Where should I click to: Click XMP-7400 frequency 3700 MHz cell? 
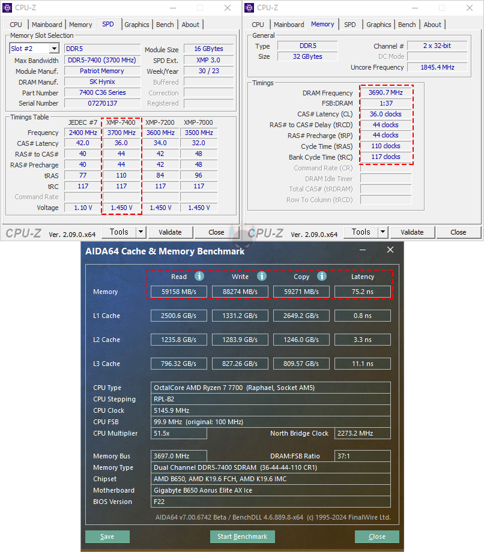121,133
